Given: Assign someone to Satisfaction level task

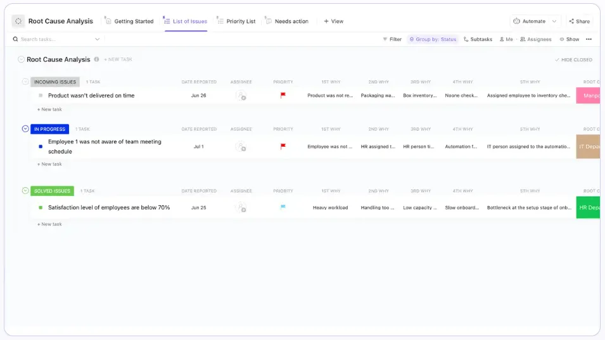Looking at the screenshot, I should pyautogui.click(x=241, y=207).
